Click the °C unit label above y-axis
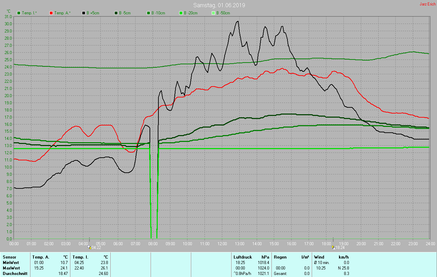This screenshot has width=437, height=277. 9,11
